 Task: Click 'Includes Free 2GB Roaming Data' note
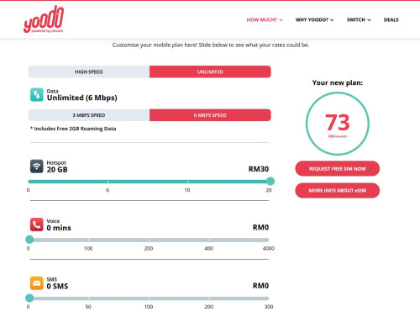pos(73,129)
